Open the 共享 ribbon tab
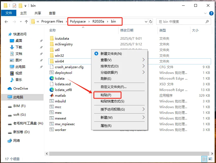This screenshot has height=163, width=216. [x=38, y=13]
